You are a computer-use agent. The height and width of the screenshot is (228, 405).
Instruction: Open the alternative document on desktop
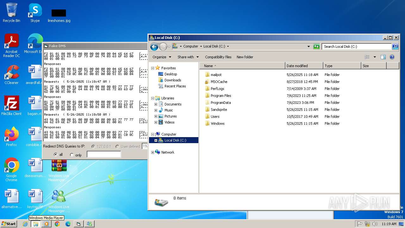[11, 199]
